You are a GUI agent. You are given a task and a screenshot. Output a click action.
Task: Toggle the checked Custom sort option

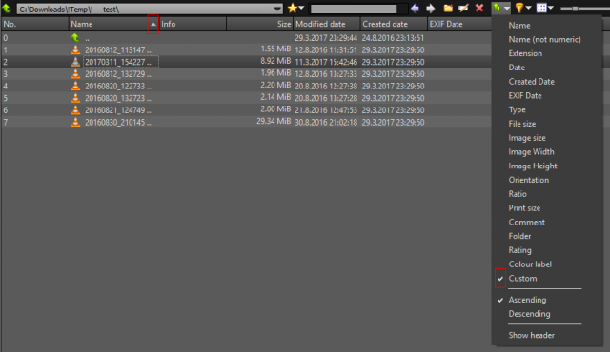pyautogui.click(x=522, y=278)
